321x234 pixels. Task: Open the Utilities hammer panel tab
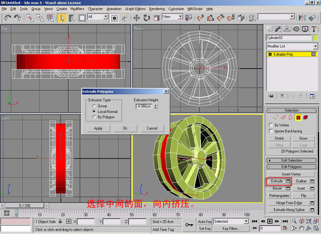pos(314,29)
